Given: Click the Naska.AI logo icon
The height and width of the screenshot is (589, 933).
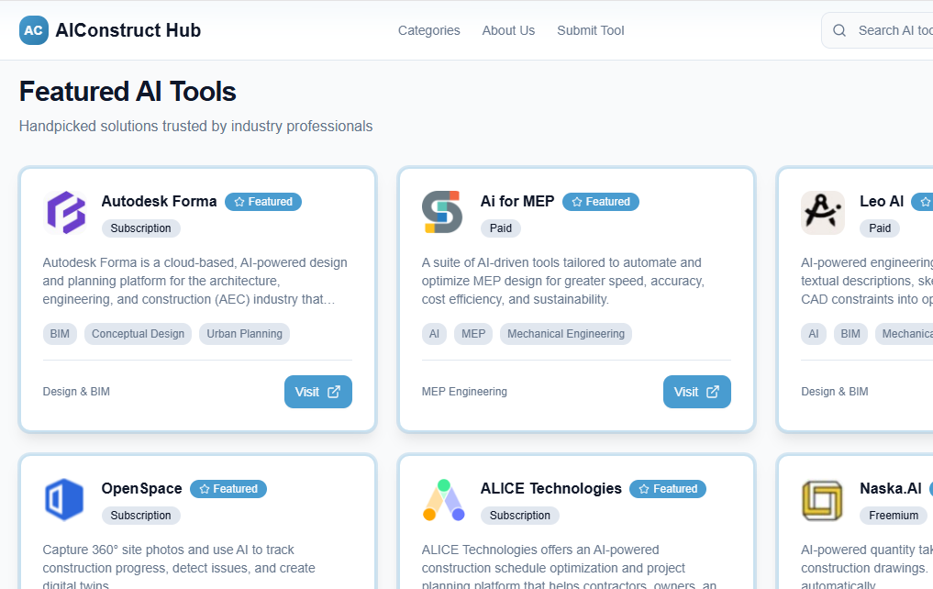Looking at the screenshot, I should click(822, 500).
